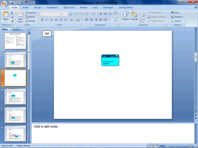Expand Line Spacing options
Image resolution: width=198 pixels, height=148 pixels.
[x=110, y=14]
